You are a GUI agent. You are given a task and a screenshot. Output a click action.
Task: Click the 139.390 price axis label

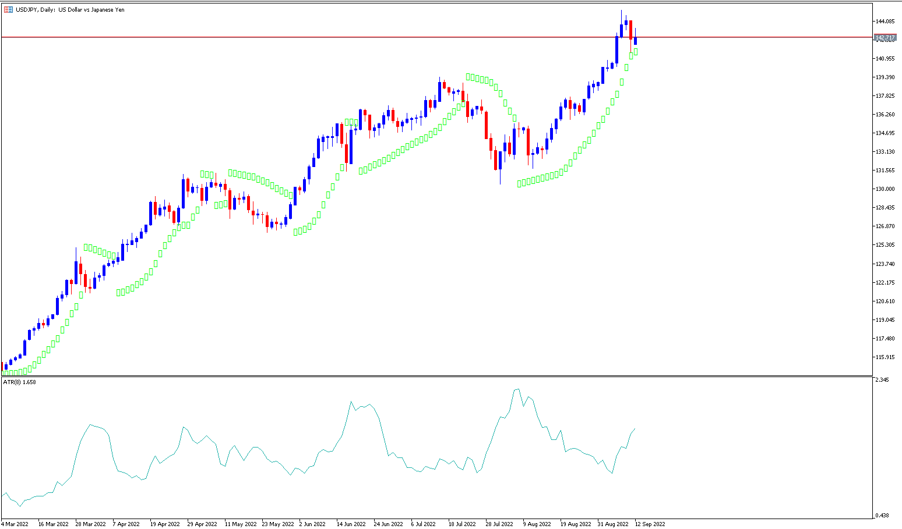click(x=885, y=77)
